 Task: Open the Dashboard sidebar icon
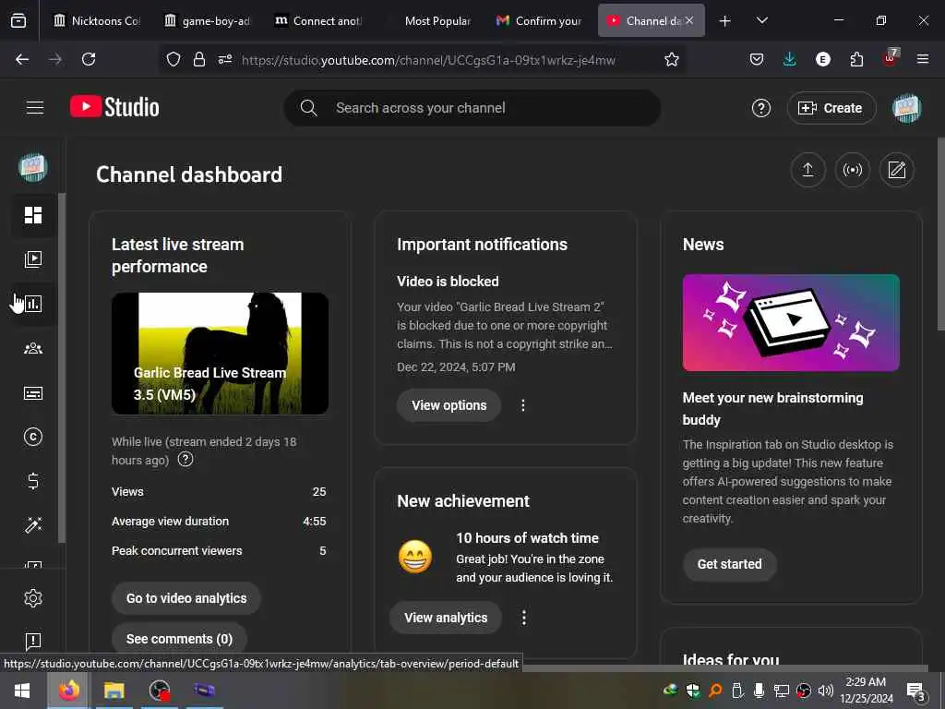(33, 214)
